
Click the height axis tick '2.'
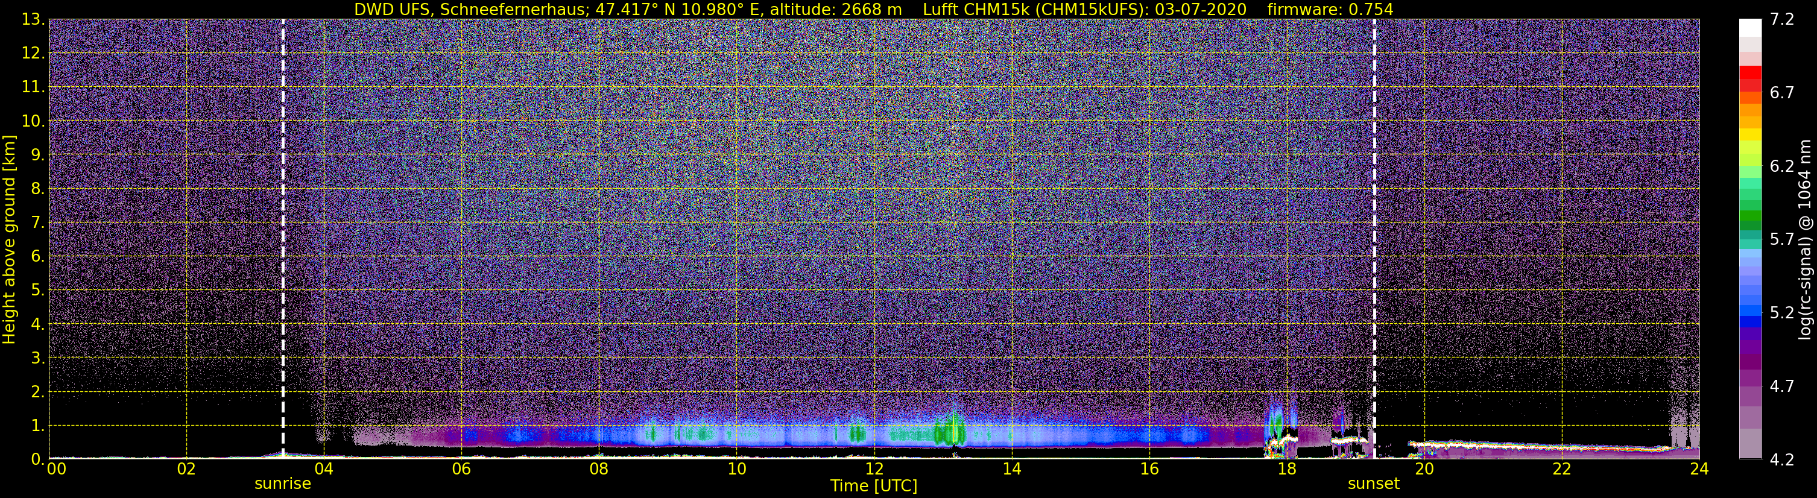click(37, 392)
